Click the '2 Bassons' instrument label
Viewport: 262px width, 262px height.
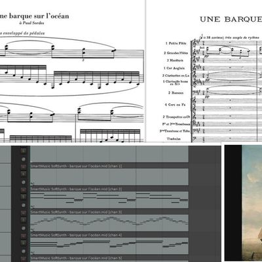click(176, 93)
